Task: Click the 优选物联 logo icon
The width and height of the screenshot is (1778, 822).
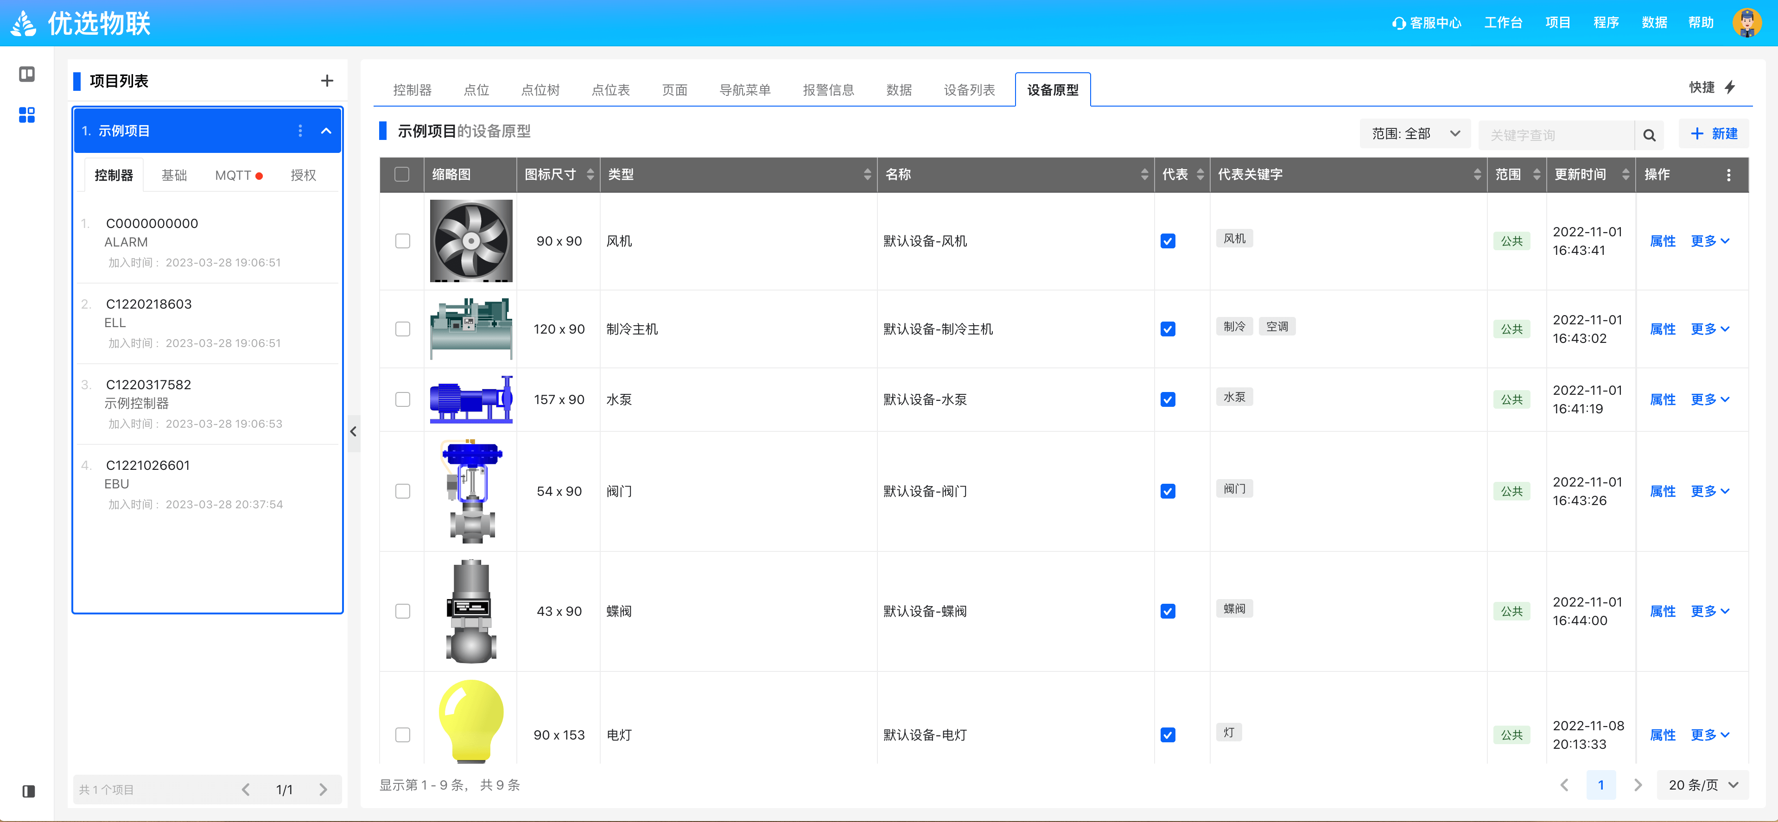Action: pos(24,23)
